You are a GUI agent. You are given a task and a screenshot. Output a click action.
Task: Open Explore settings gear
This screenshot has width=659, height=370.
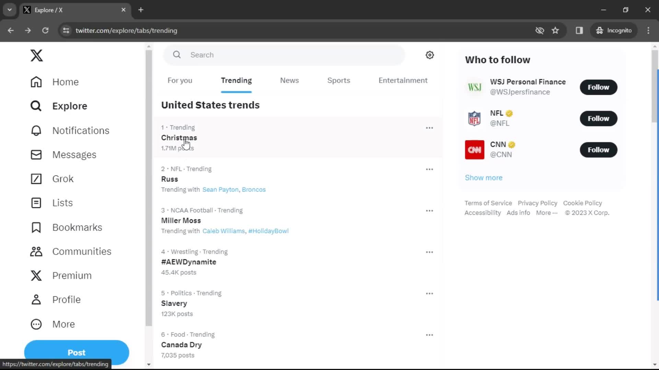point(430,55)
